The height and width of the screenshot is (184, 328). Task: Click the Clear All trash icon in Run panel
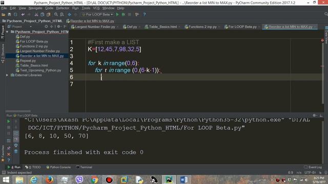tap(16, 151)
